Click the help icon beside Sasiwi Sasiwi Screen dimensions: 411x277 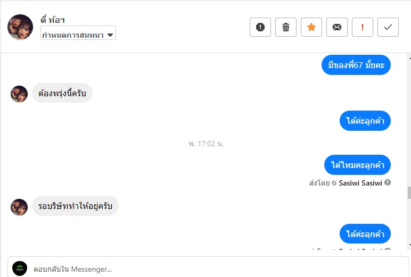[x=388, y=183]
